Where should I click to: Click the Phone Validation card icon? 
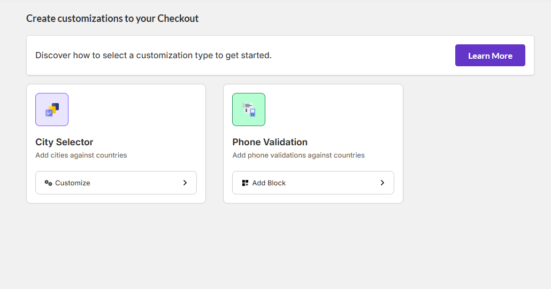(249, 110)
